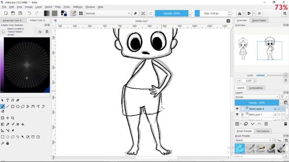The width and height of the screenshot is (289, 162).
Task: Adjust the Overview zoom slider
Action: [270, 76]
